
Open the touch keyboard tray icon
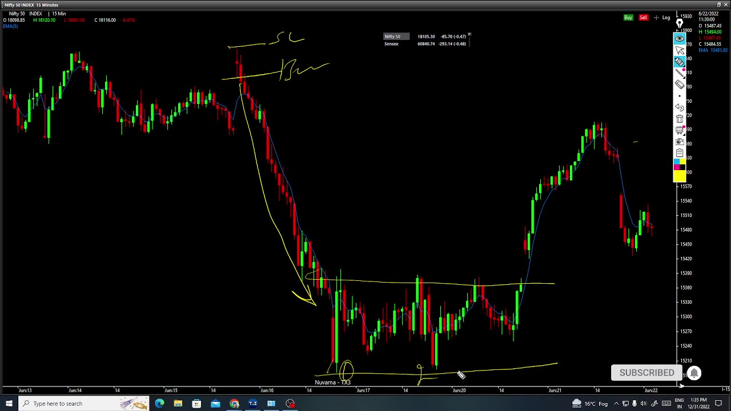666,404
